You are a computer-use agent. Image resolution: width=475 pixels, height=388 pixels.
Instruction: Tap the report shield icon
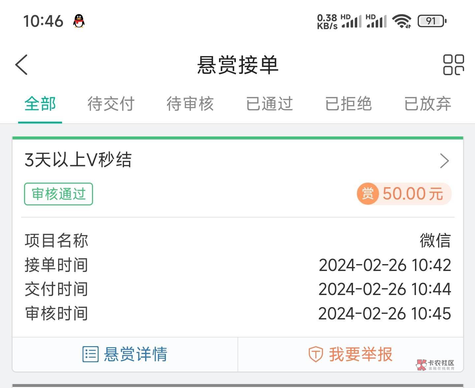click(x=315, y=354)
